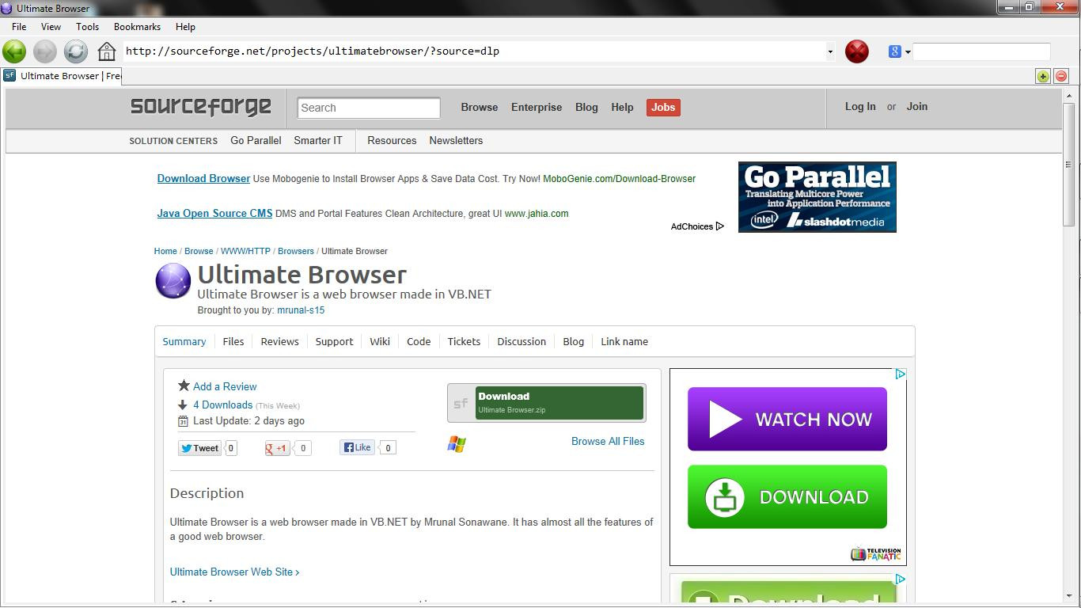Open the Wiki project tab
The image size is (1081, 608).
380,341
